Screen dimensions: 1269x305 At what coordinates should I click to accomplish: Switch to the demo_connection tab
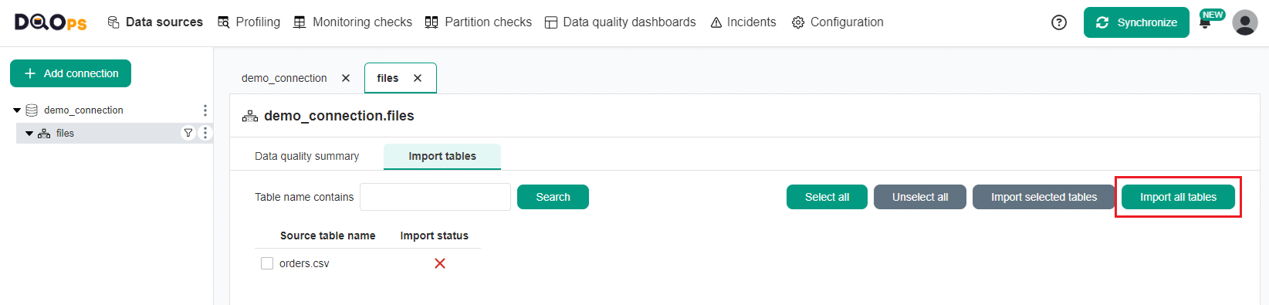point(284,78)
